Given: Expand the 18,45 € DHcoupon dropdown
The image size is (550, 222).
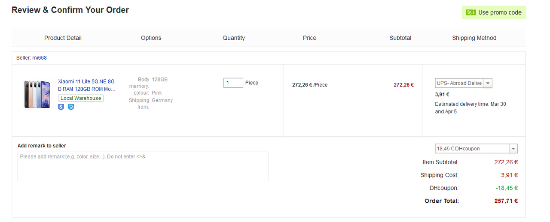Looking at the screenshot, I should click(476, 149).
